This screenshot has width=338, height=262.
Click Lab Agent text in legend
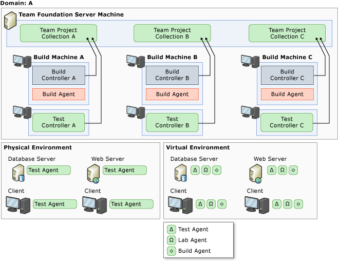[193, 240]
